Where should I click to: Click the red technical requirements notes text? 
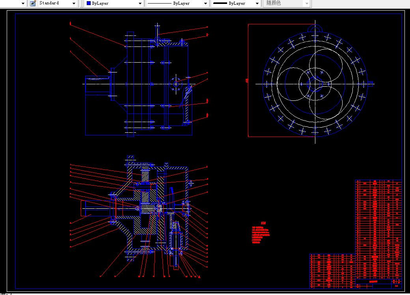coord(261,232)
